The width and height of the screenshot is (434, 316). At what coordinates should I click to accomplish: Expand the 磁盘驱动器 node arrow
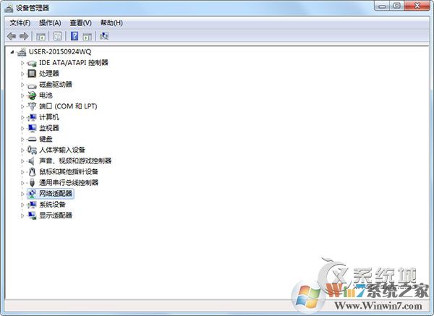(x=22, y=85)
